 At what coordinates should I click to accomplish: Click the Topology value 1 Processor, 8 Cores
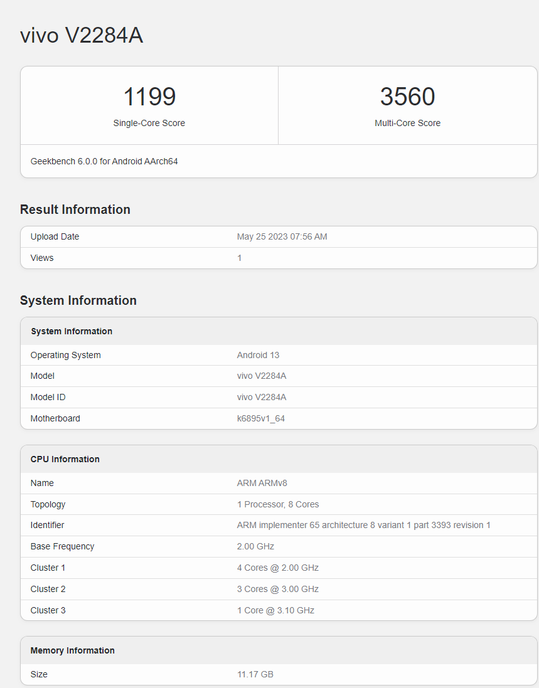coord(278,504)
